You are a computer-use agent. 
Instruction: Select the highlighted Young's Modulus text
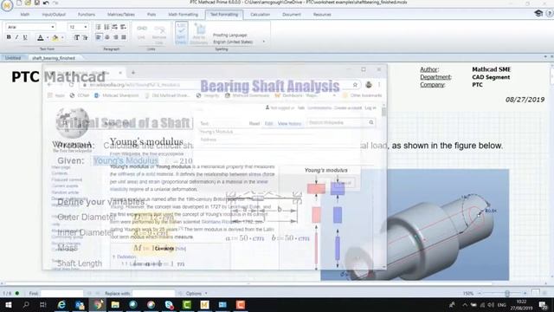[x=126, y=160]
